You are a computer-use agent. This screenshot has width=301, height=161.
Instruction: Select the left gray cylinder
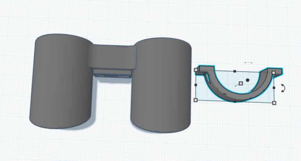[x=61, y=84]
